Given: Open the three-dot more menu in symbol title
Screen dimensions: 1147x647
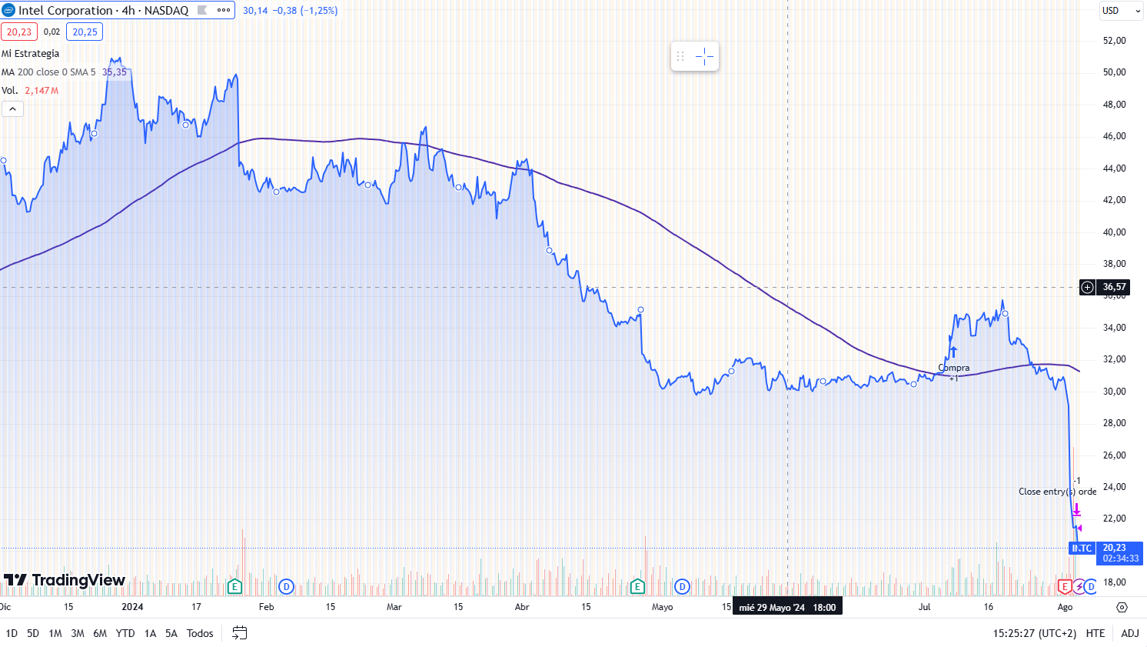Looking at the screenshot, I should point(224,11).
